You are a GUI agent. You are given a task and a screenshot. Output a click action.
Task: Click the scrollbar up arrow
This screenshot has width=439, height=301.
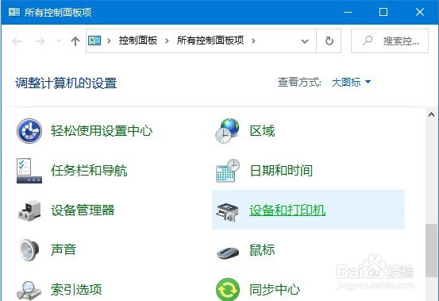coord(431,114)
